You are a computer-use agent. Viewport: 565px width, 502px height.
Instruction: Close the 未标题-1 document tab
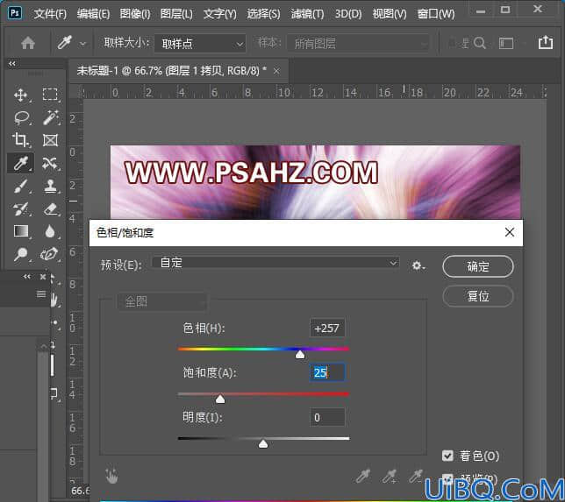(x=276, y=71)
